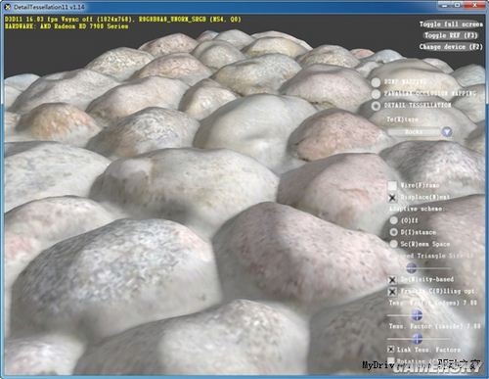Open the Texture dropdown arrow button
Image resolution: width=489 pixels, height=379 pixels.
tap(447, 132)
